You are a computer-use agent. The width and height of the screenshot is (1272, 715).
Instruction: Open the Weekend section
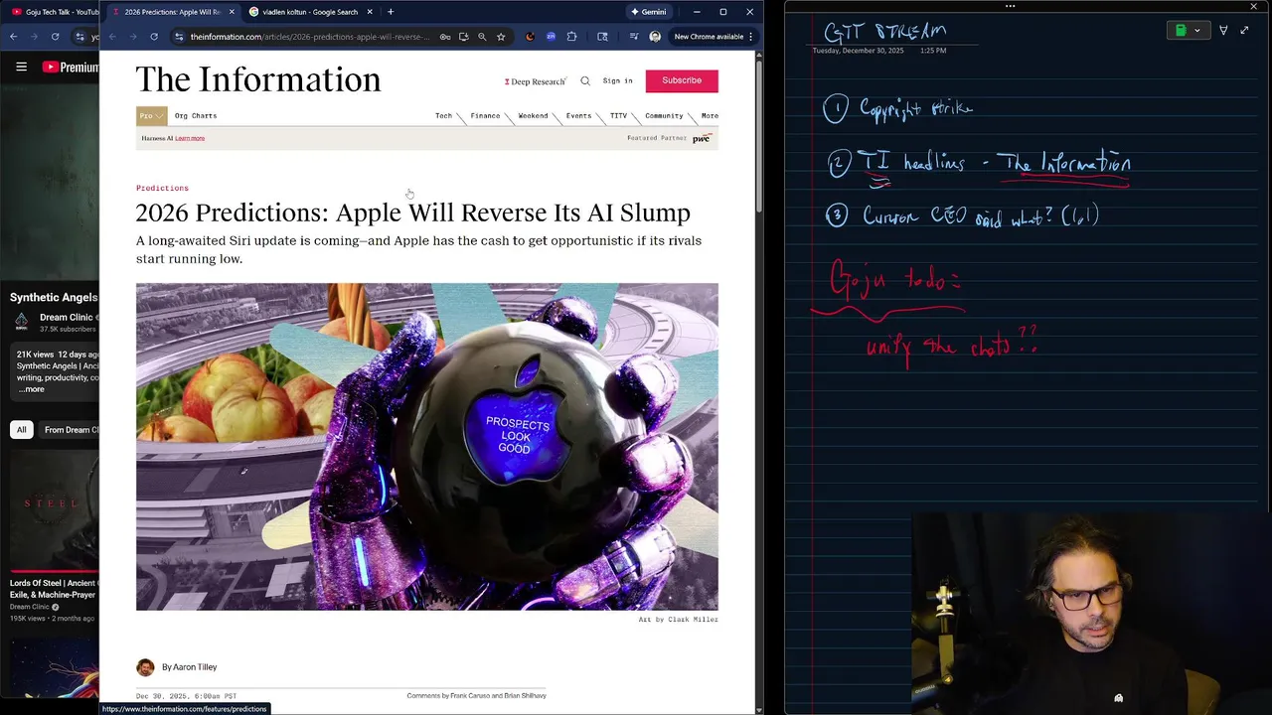533,116
